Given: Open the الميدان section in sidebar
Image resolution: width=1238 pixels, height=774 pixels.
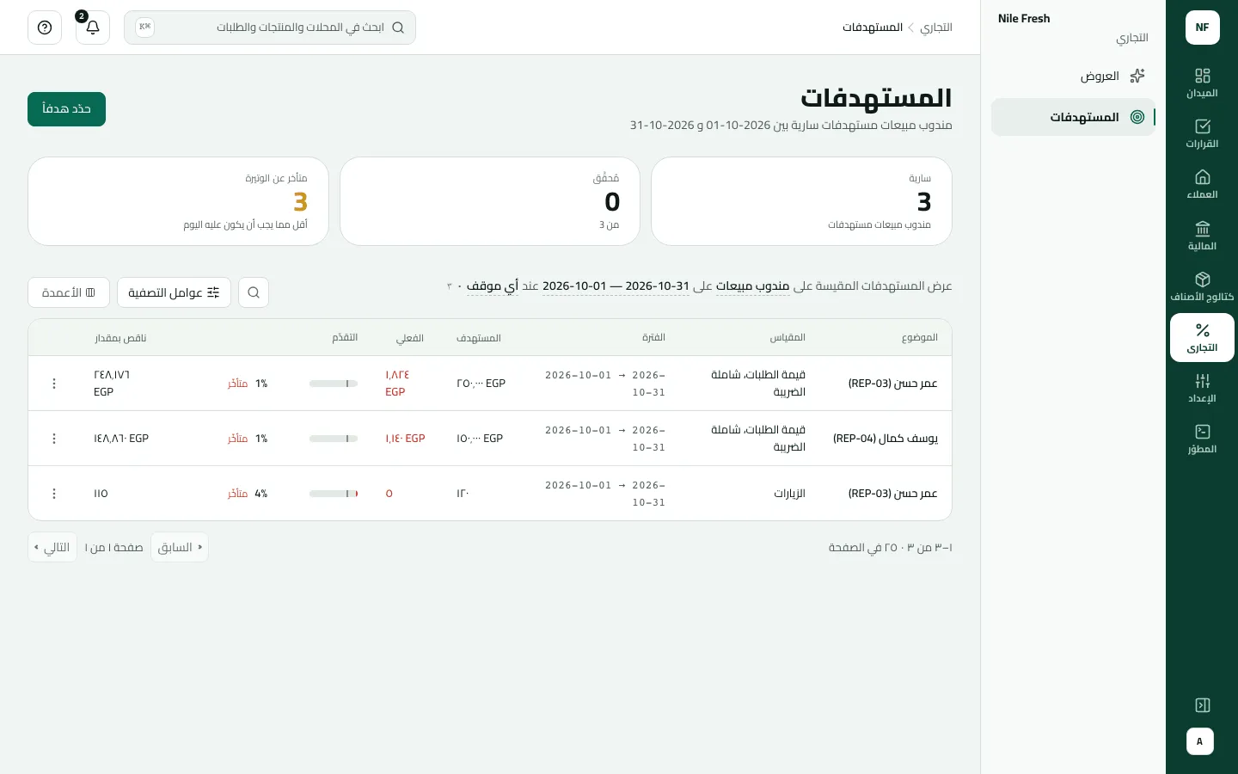Looking at the screenshot, I should point(1202,83).
